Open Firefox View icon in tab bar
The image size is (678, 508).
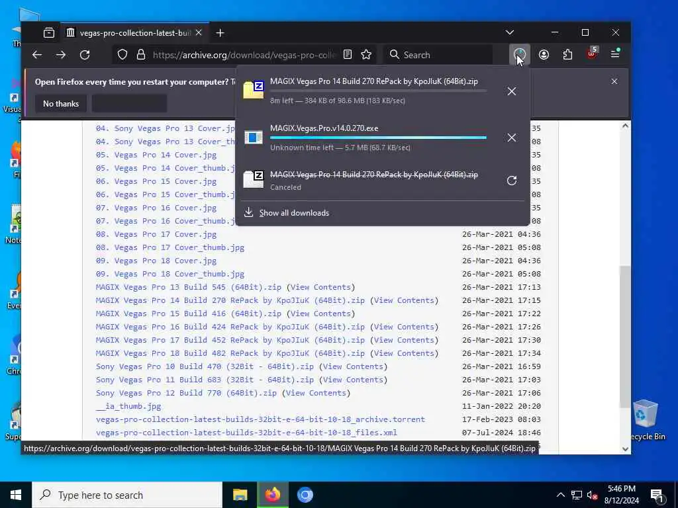click(x=49, y=33)
